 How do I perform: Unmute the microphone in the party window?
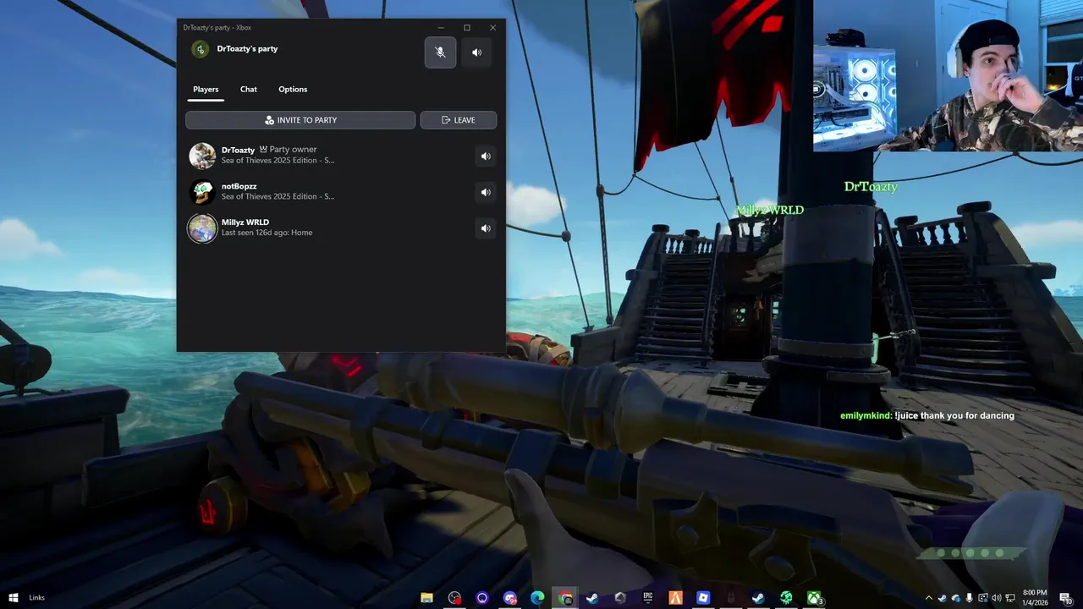(440, 52)
